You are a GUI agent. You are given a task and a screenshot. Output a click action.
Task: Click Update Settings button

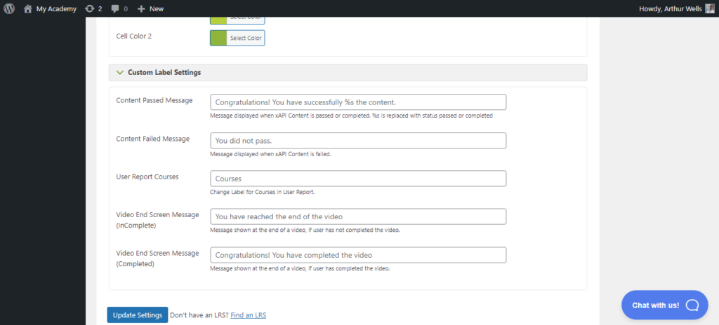pyautogui.click(x=138, y=315)
